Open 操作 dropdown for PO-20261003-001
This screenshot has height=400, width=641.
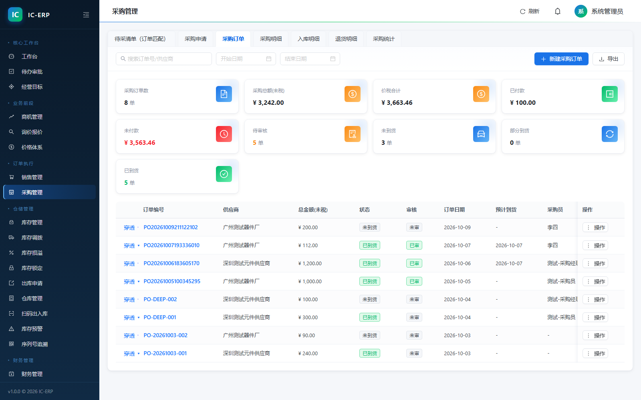595,353
